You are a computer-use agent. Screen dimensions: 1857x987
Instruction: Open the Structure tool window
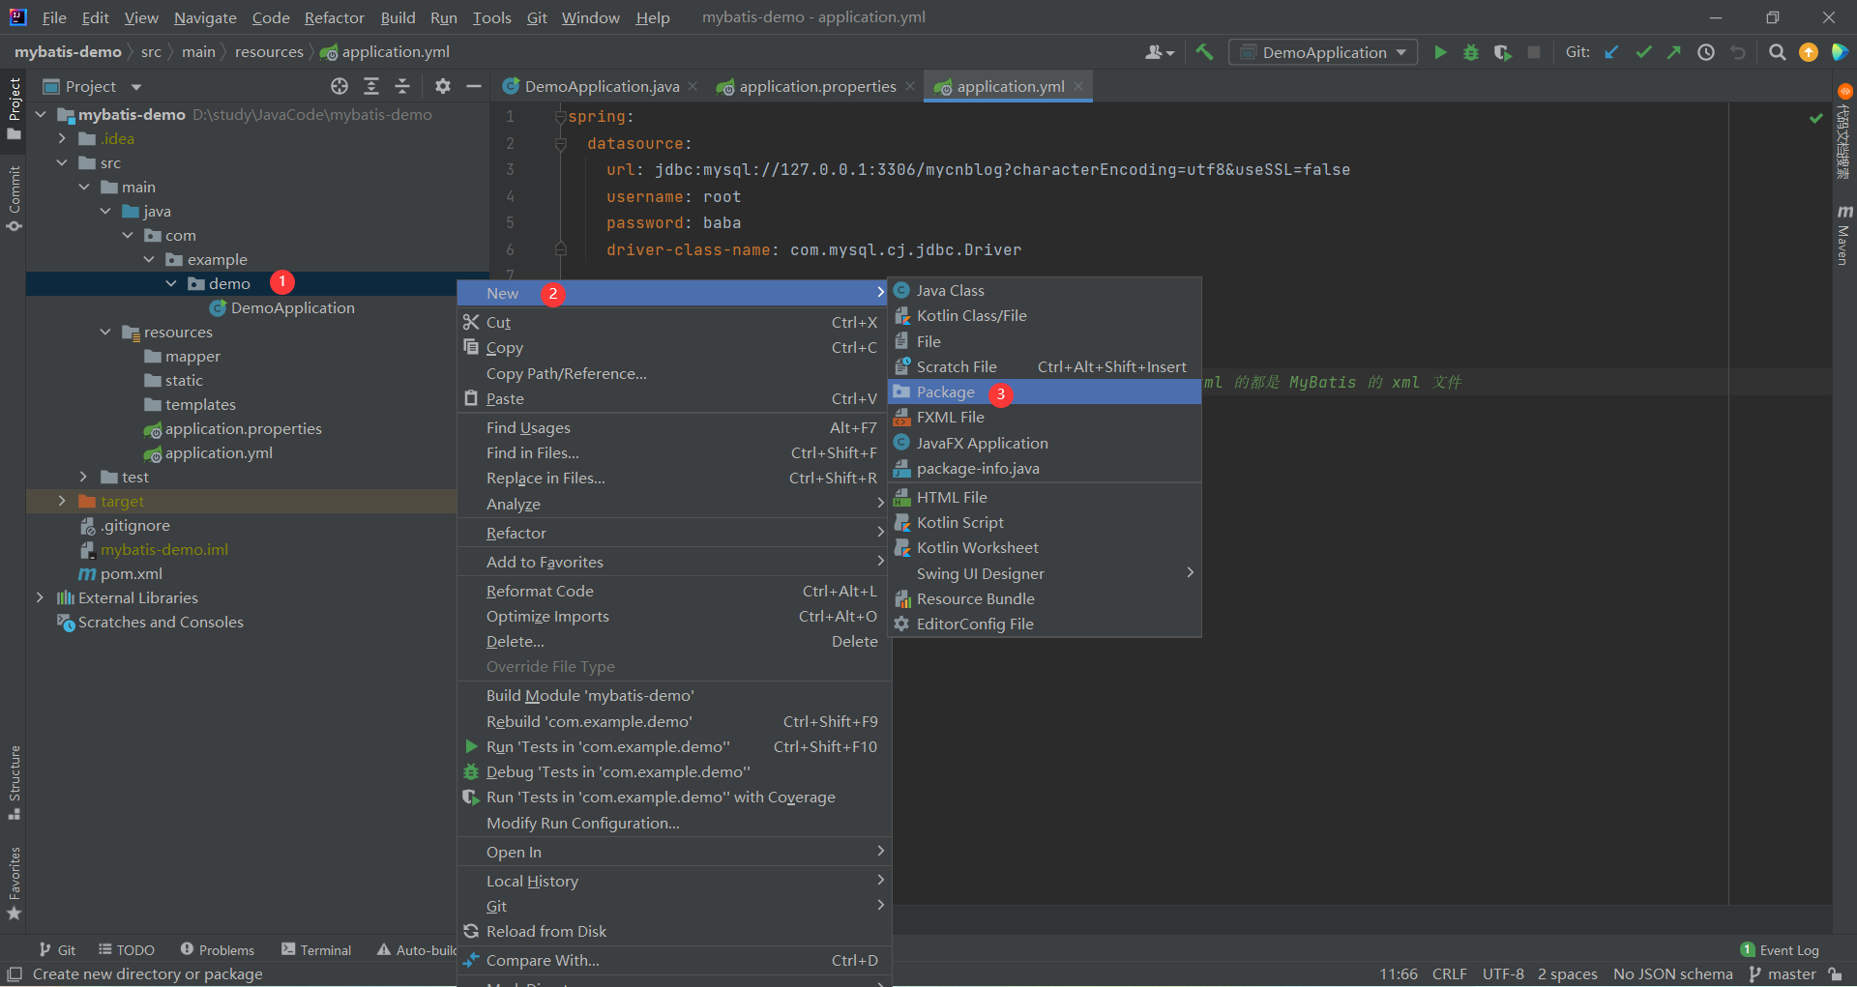(14, 782)
